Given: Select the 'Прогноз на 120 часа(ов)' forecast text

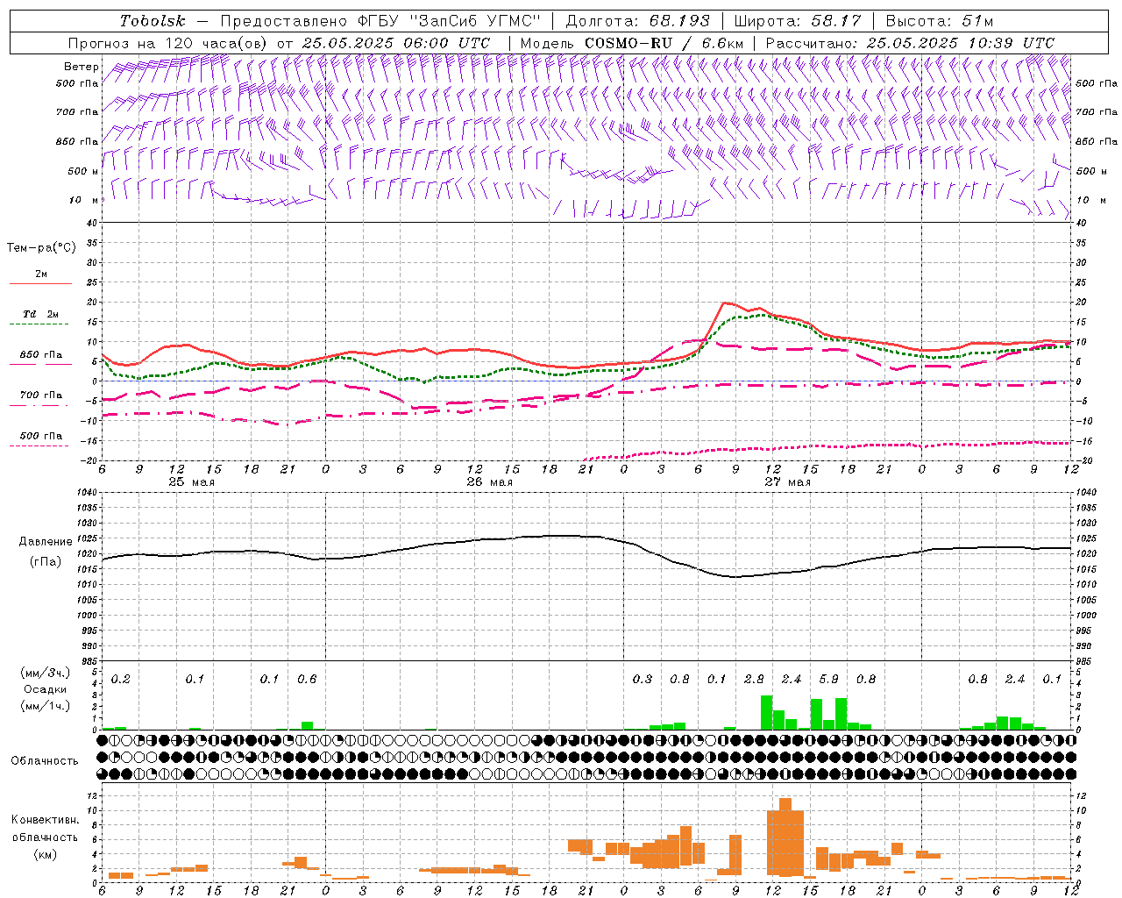Looking at the screenshot, I should click(168, 43).
